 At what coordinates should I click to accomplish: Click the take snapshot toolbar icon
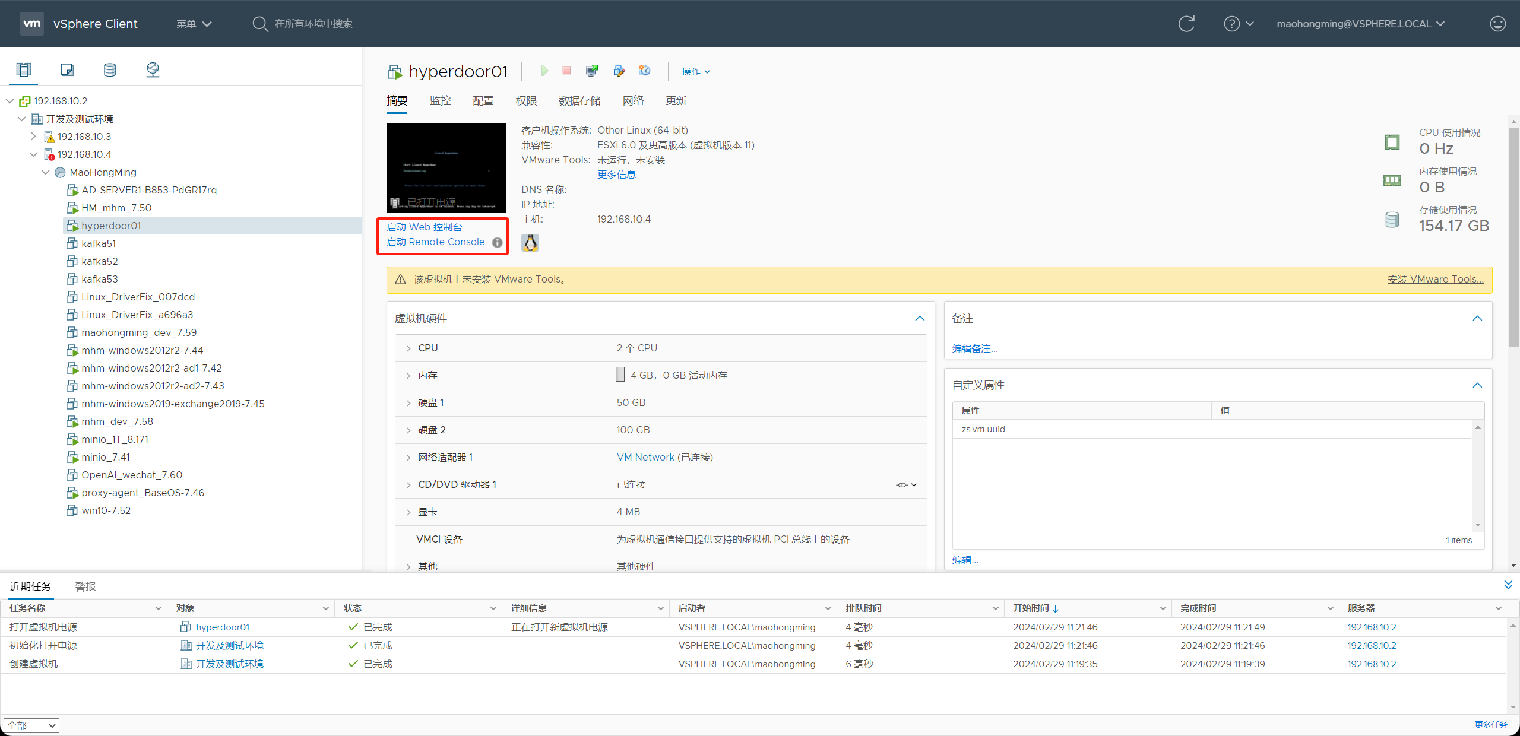(x=644, y=71)
